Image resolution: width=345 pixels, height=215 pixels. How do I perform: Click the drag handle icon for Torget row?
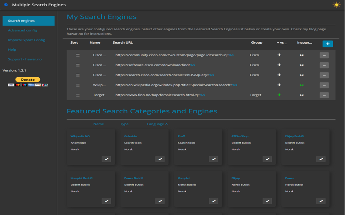click(78, 95)
